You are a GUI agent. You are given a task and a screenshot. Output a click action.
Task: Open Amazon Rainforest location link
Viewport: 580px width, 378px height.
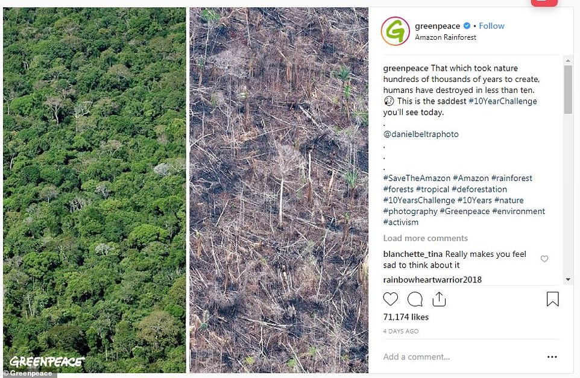[x=445, y=37]
